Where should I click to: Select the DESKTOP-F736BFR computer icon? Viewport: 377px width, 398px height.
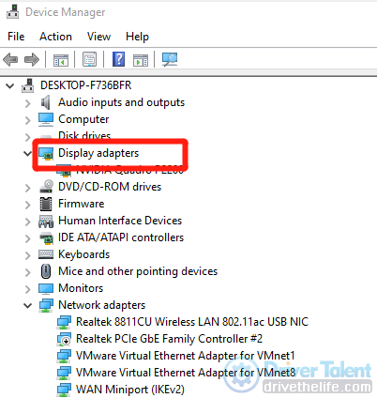point(28,85)
